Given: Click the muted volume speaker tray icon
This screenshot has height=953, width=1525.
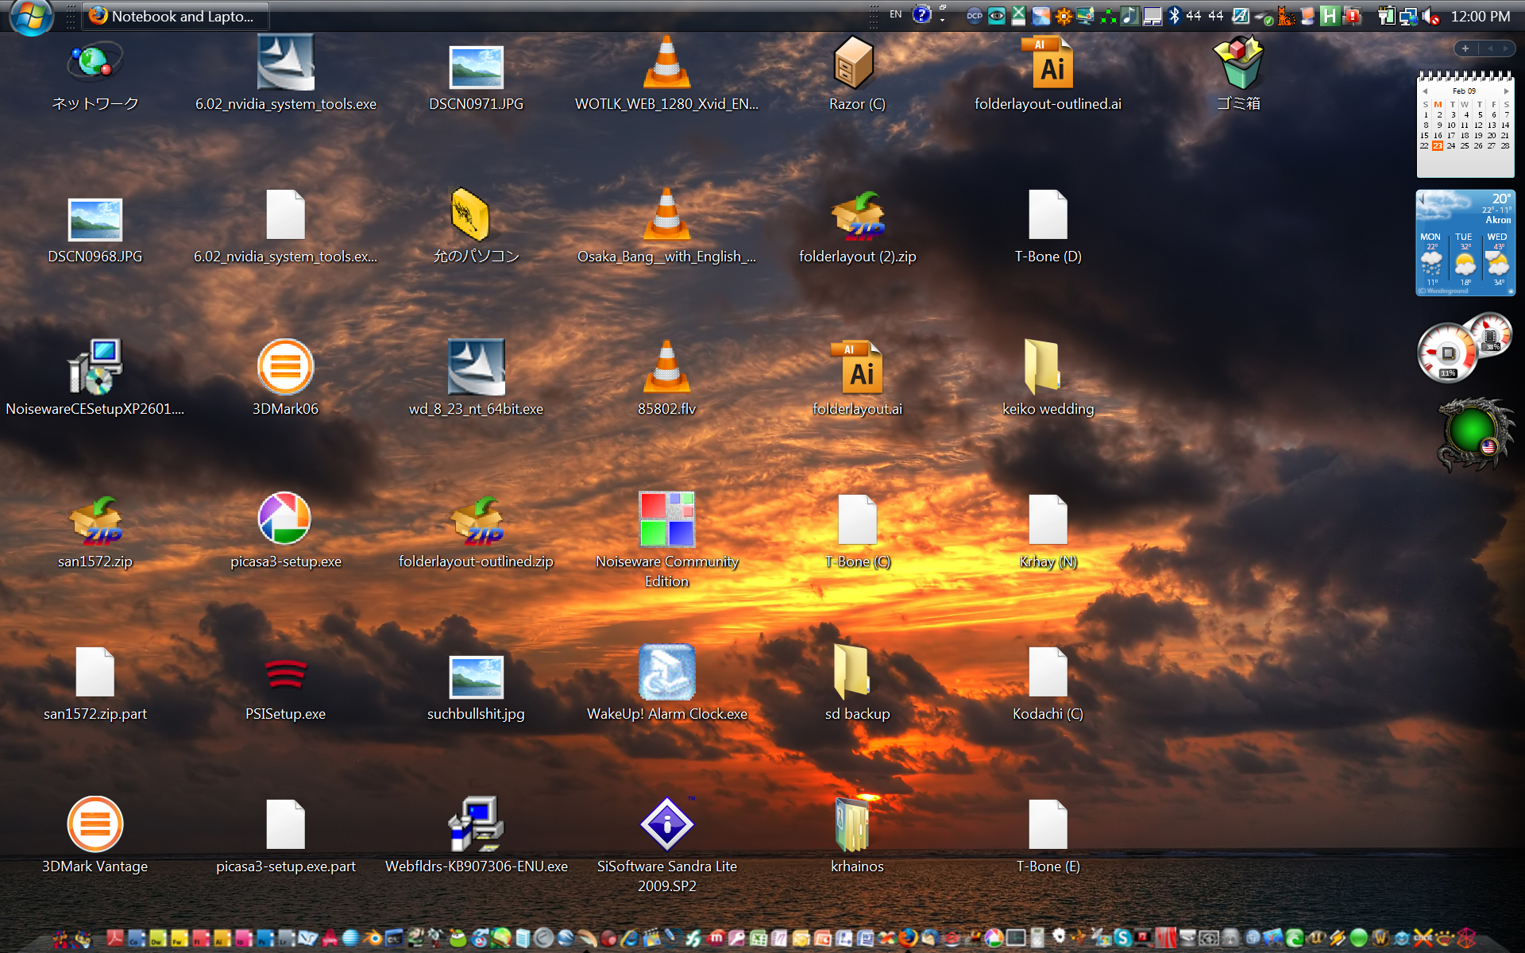Looking at the screenshot, I should (1430, 17).
